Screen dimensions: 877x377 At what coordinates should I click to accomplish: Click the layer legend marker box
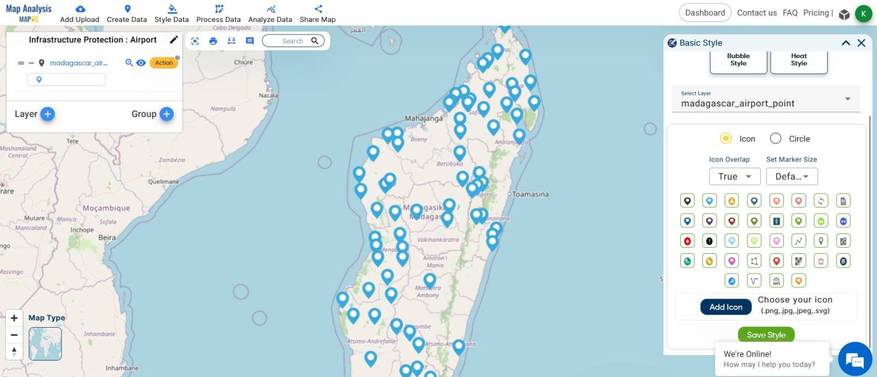pos(66,79)
